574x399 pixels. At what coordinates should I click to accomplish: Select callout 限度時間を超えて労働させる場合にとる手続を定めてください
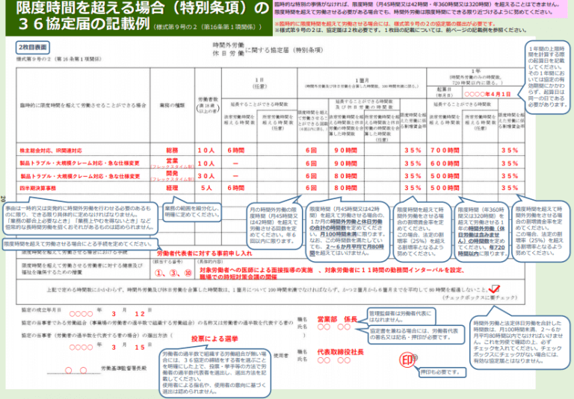point(80,244)
